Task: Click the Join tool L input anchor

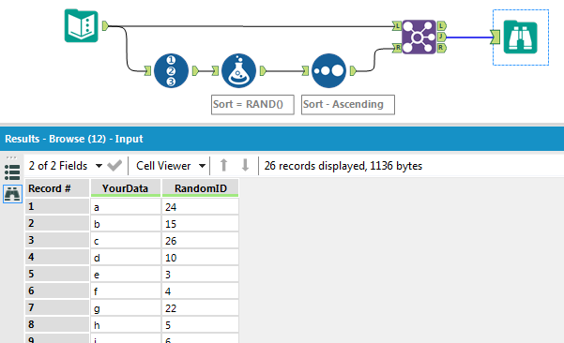Action: tap(397, 26)
